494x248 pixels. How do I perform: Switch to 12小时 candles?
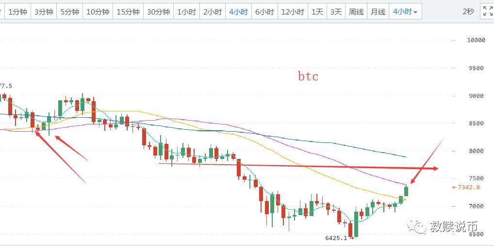click(x=293, y=12)
